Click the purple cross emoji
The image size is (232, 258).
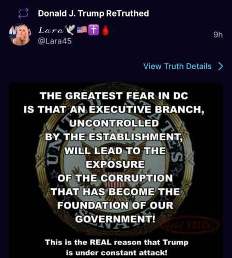point(94,30)
